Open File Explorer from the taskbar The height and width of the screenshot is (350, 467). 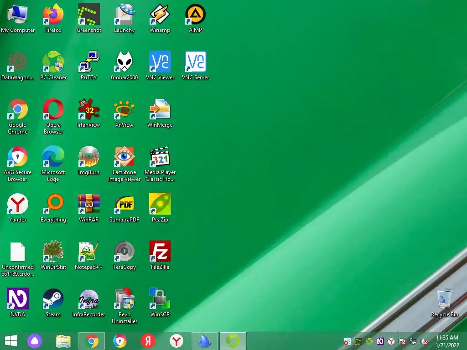63,341
